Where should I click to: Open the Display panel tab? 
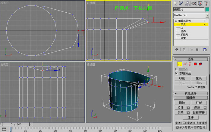click(200, 4)
